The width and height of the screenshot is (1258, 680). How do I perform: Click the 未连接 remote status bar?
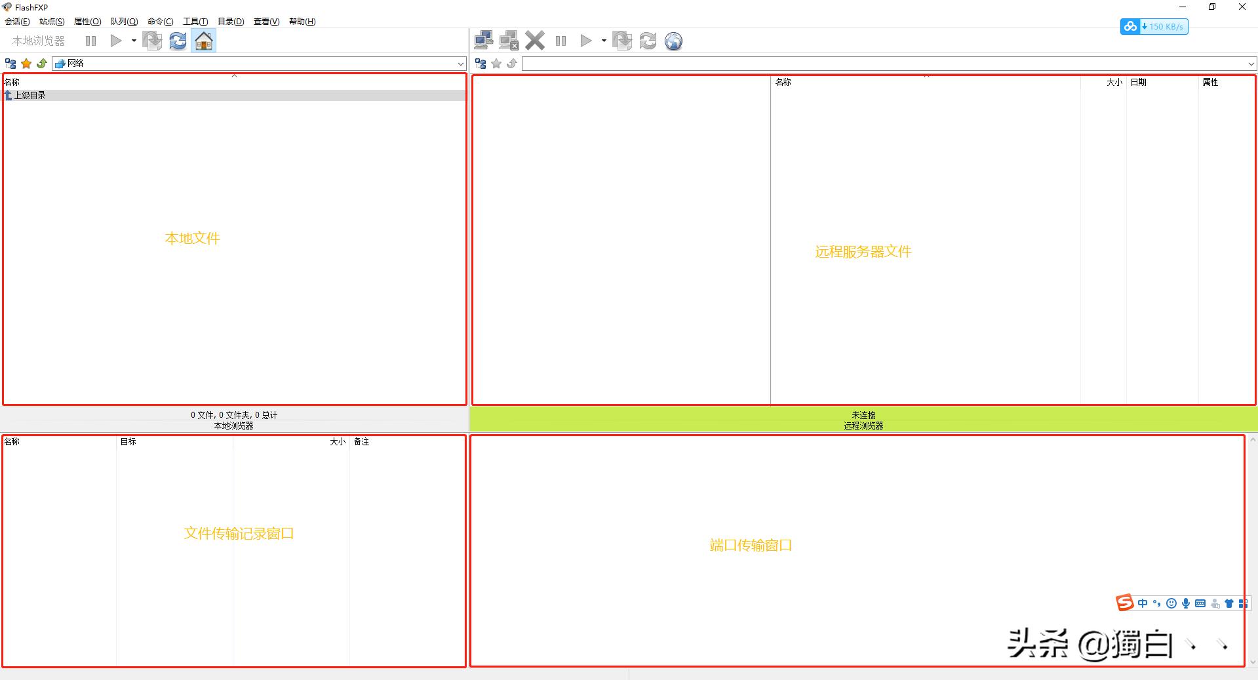(863, 415)
